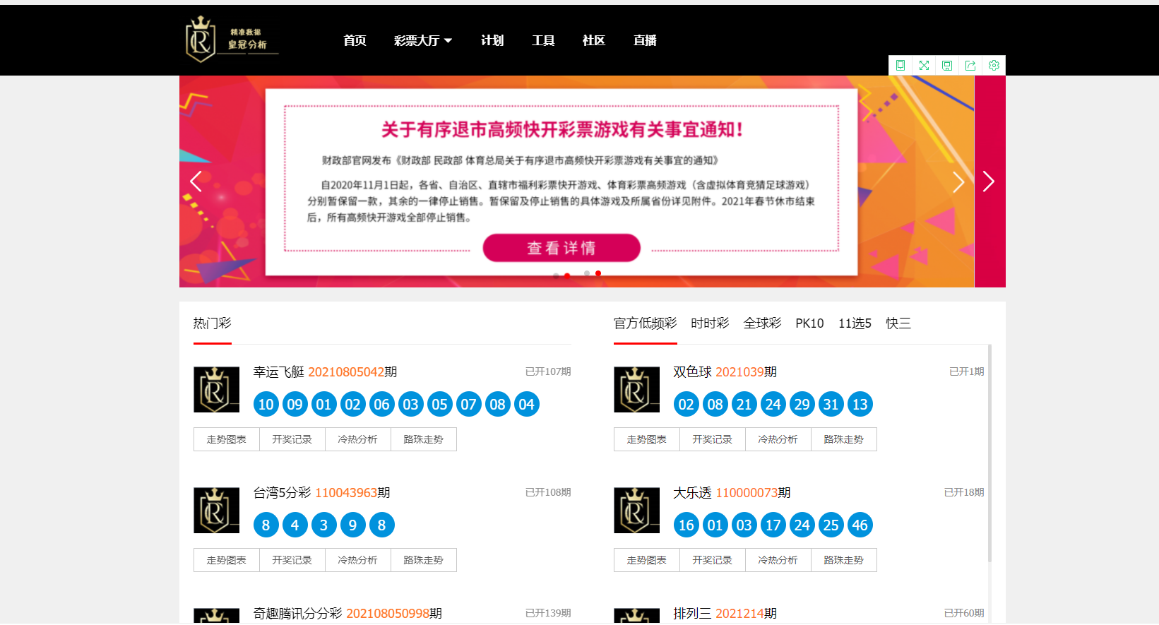1159x625 pixels.
Task: Open 路珠走势 for 台湾5分彩
Action: coord(424,560)
